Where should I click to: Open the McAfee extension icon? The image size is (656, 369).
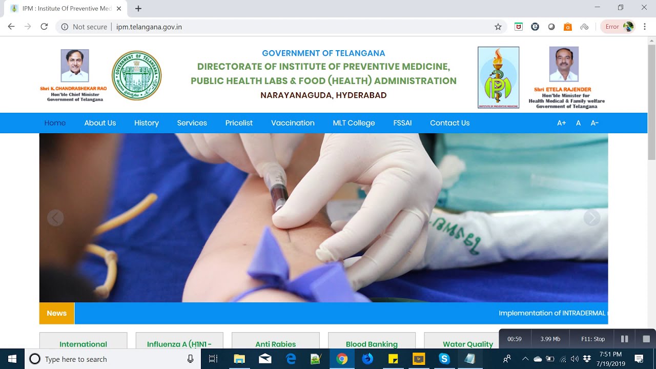point(518,27)
